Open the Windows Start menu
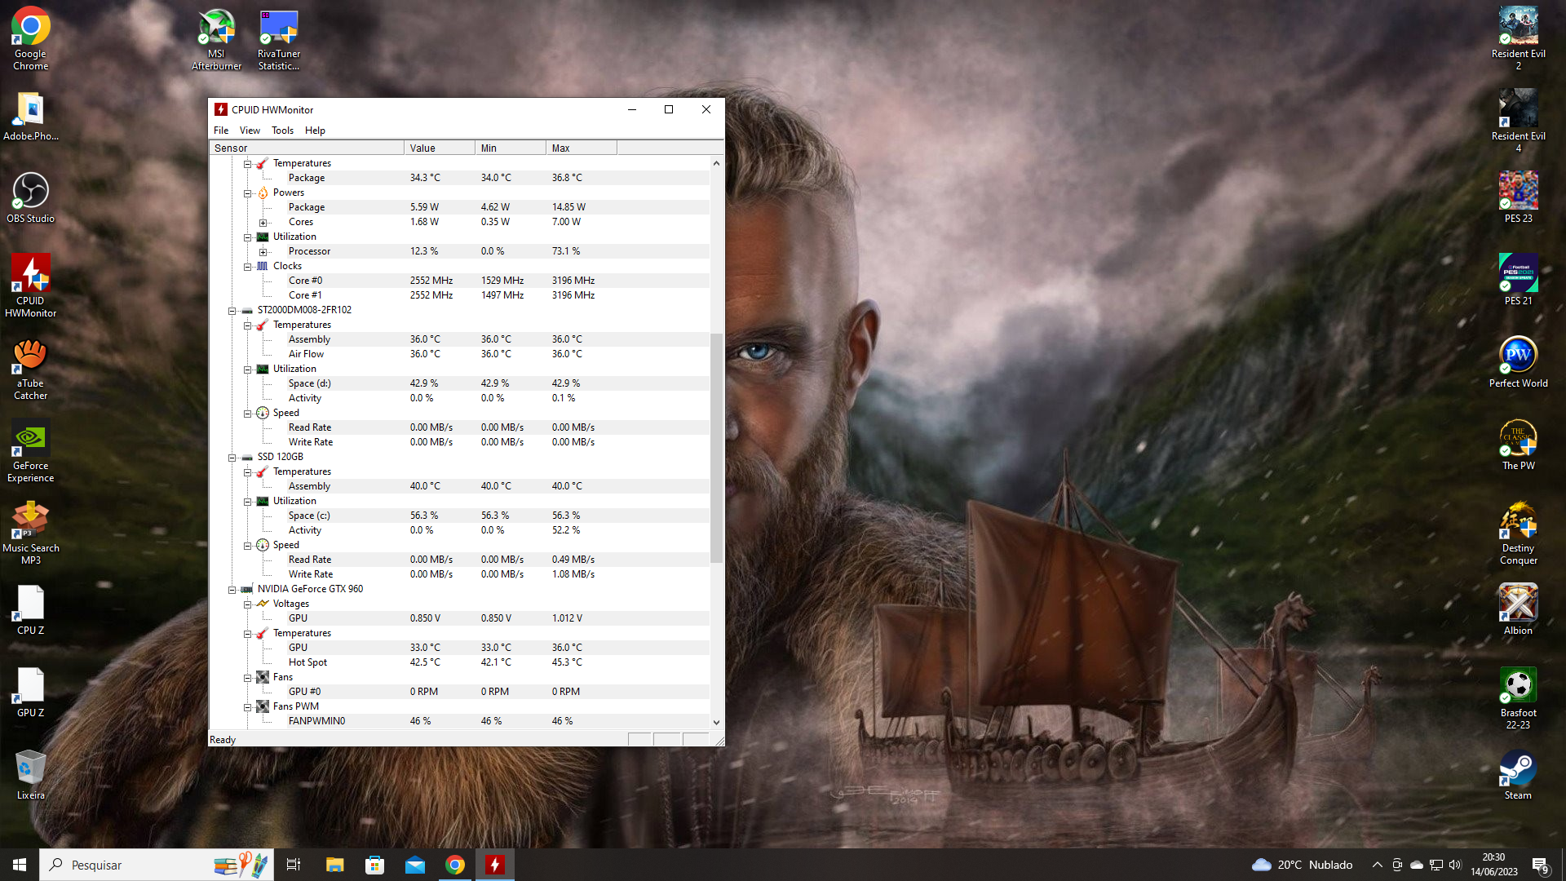Viewport: 1566px width, 881px height. [20, 865]
